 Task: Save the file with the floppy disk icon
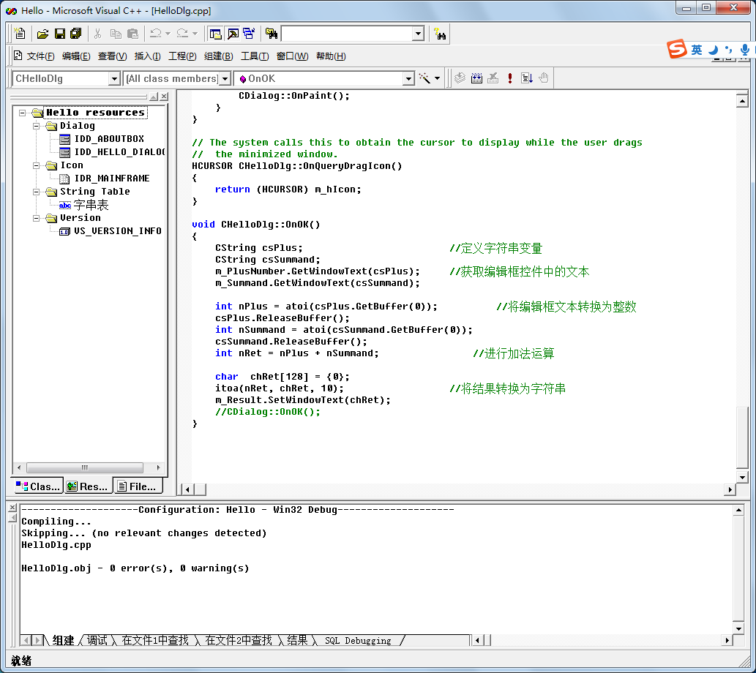coord(60,34)
